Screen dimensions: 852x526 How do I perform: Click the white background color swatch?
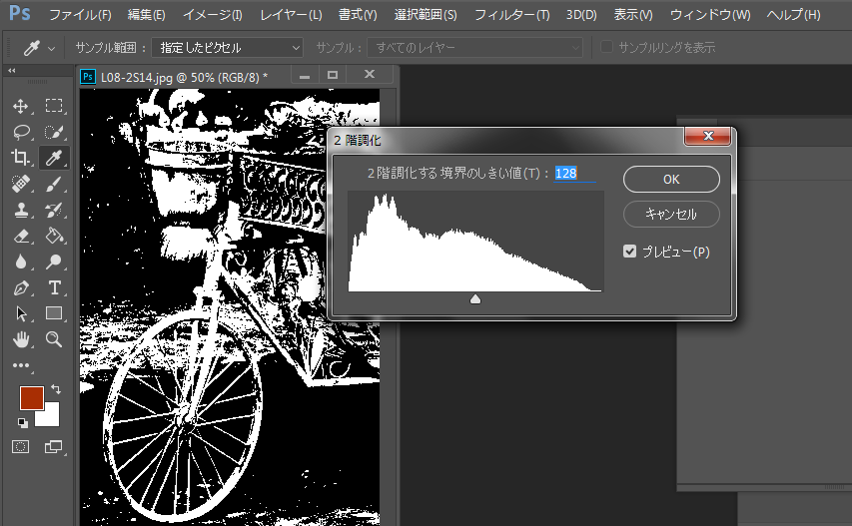pos(50,416)
